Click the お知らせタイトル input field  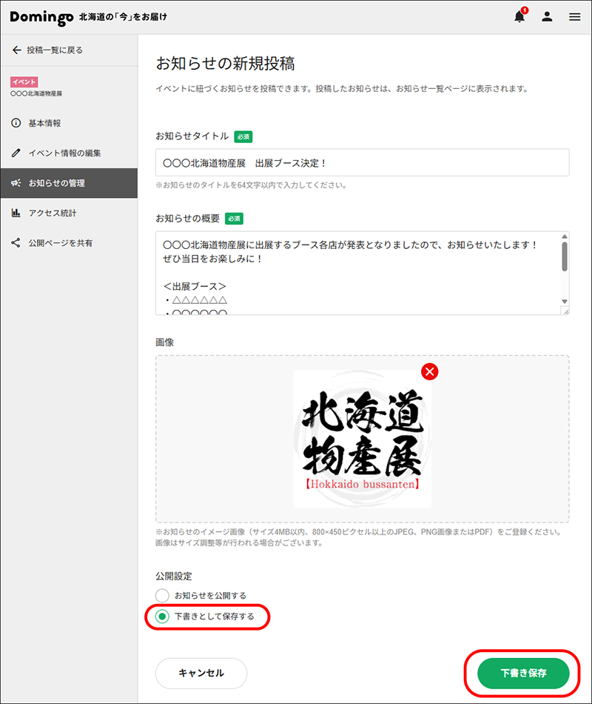click(363, 162)
